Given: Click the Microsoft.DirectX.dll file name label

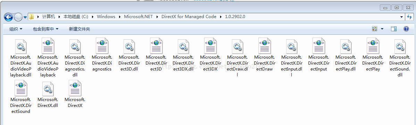Looking at the screenshot, I should coord(48,103).
